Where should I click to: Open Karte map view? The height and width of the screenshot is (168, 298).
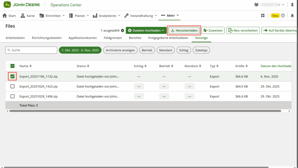tap(28, 15)
